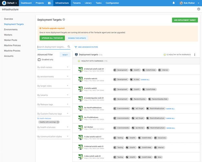Open the Configuration tab
Viewport: 202px width, 162px height.
[112, 3]
